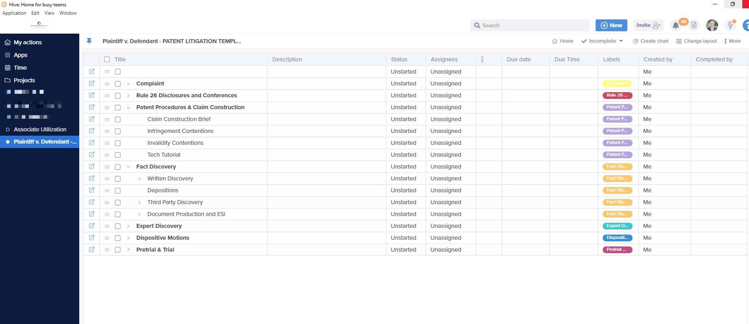This screenshot has width=749, height=324.
Task: Open the Edit menu
Action: [x=35, y=13]
